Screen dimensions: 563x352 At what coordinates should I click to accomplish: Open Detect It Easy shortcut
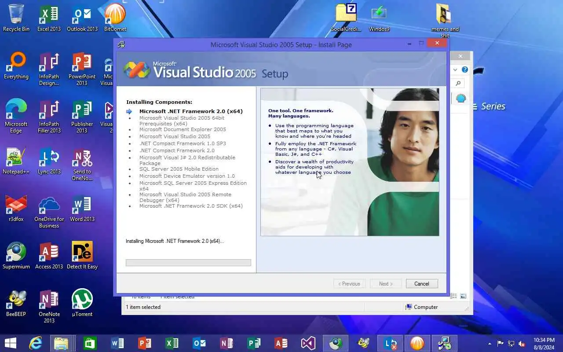82,256
